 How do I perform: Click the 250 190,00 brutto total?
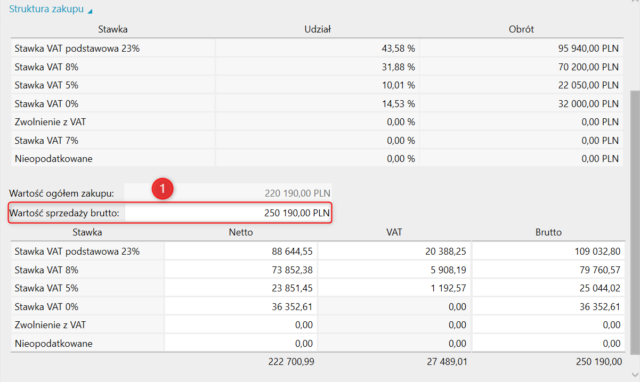tap(598, 362)
